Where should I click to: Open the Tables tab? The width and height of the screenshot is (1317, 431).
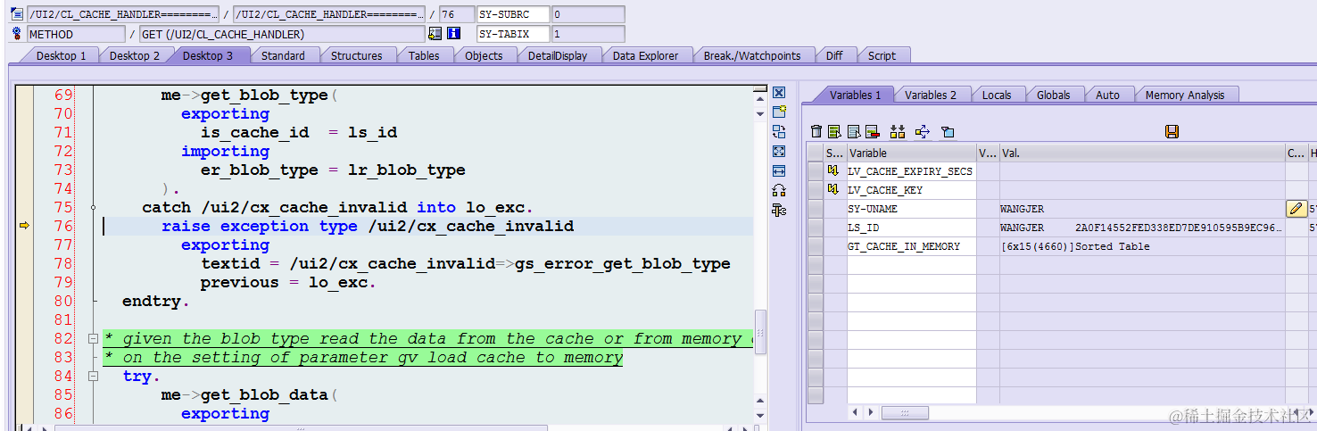[x=424, y=55]
